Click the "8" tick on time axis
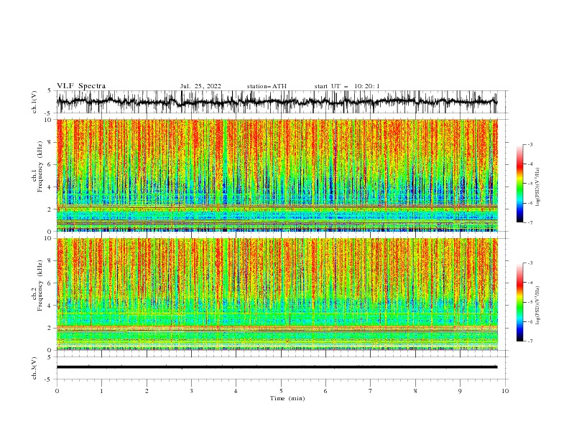The width and height of the screenshot is (569, 439). tap(415, 391)
